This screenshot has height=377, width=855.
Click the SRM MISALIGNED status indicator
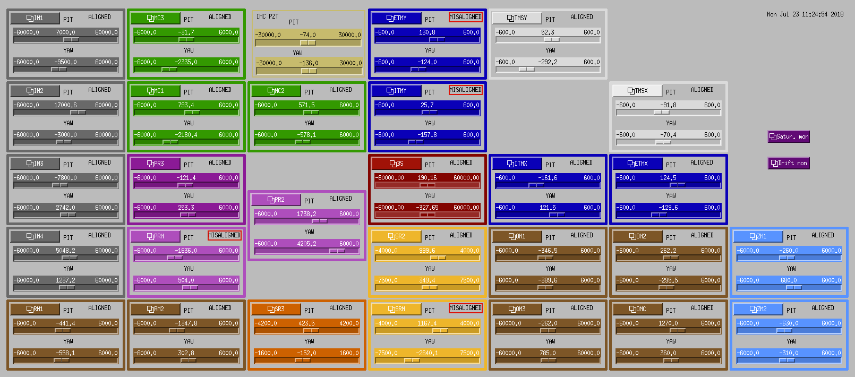pyautogui.click(x=466, y=308)
